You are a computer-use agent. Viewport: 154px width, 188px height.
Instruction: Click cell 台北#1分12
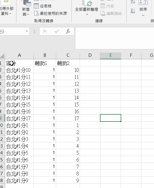(19, 84)
